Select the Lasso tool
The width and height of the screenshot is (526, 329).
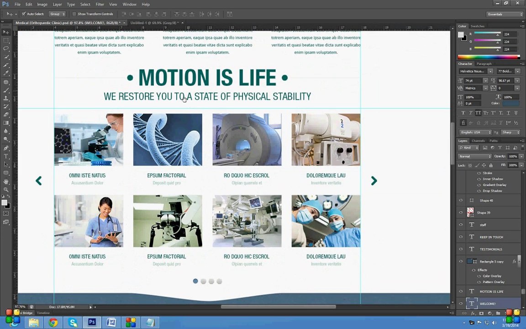tap(6, 48)
